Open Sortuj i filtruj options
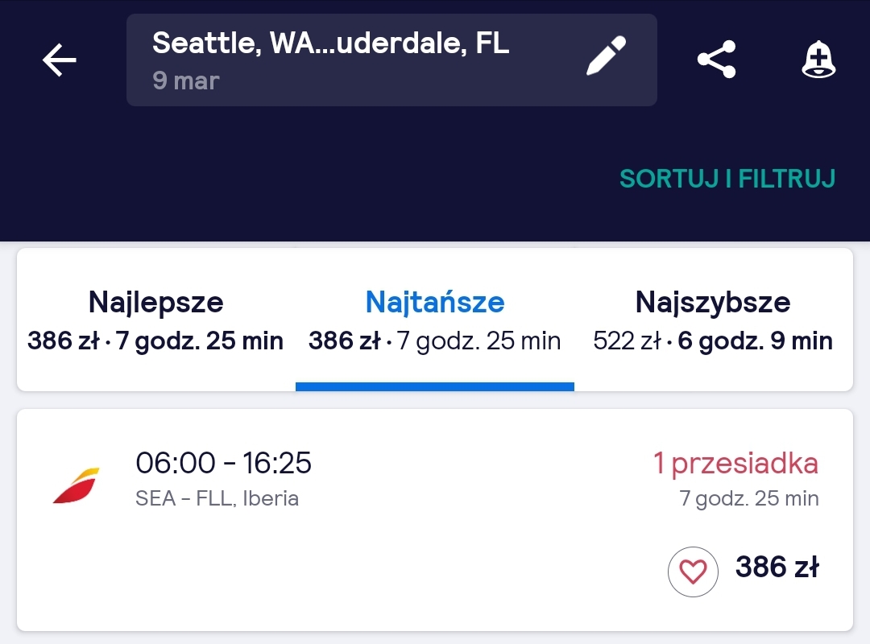870x644 pixels. pyautogui.click(x=727, y=179)
